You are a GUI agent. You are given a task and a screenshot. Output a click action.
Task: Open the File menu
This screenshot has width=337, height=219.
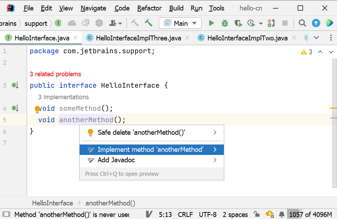[x=28, y=8]
